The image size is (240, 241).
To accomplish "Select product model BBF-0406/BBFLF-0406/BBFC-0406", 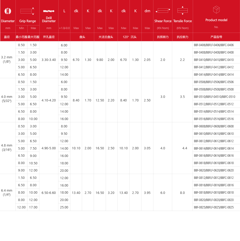I will click(214, 45).
